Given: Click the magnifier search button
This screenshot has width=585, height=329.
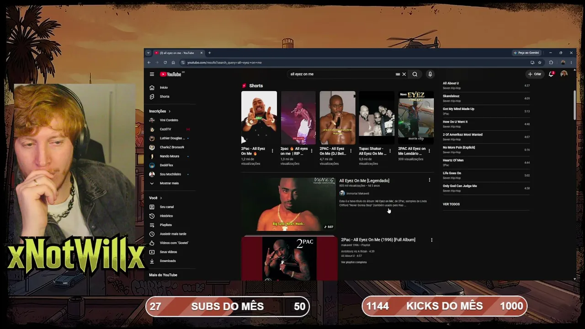Looking at the screenshot, I should (x=415, y=74).
